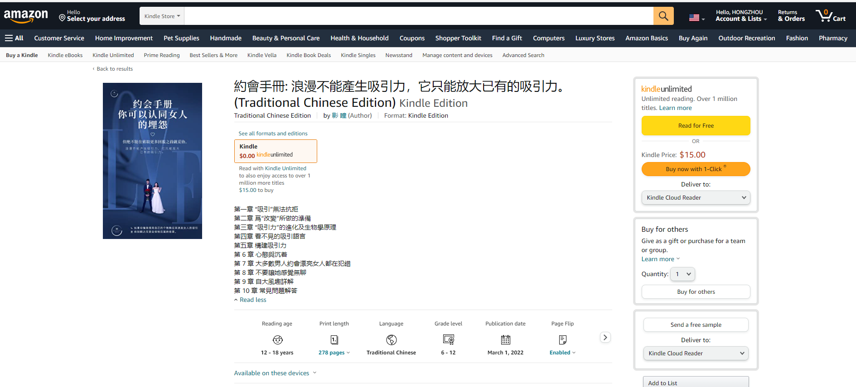Click Learn more in Kindle Unlimited box

click(675, 108)
